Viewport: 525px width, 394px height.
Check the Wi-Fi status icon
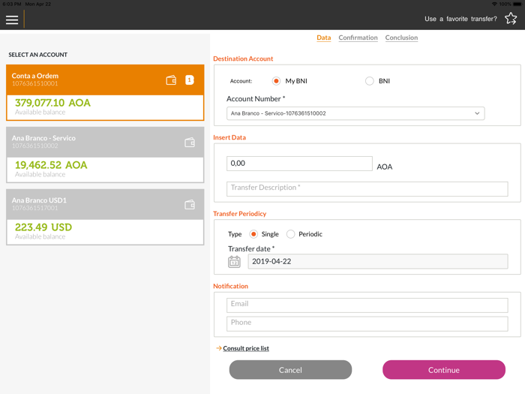pos(494,4)
